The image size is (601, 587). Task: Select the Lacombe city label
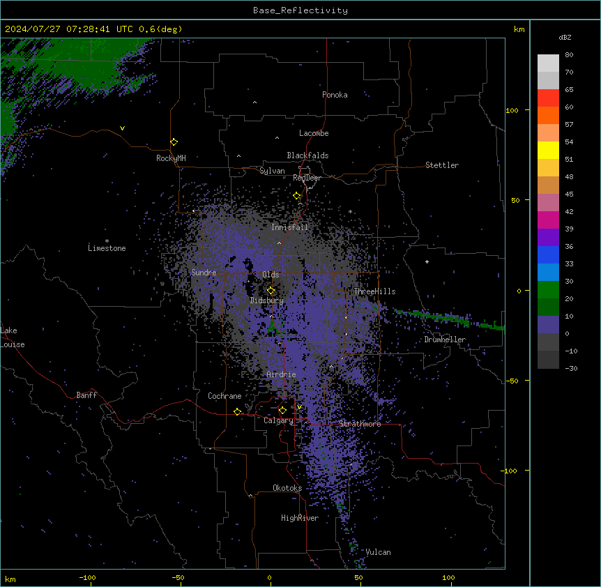click(x=314, y=133)
